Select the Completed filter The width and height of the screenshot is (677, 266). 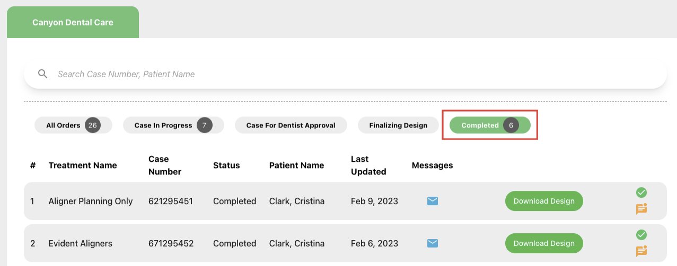(490, 125)
